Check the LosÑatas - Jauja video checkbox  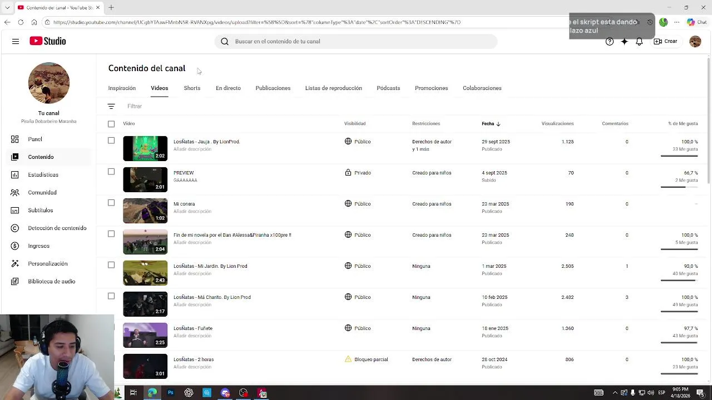point(111,141)
